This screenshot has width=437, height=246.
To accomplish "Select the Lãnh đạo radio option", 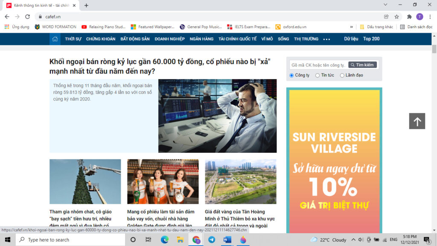I will pos(342,75).
